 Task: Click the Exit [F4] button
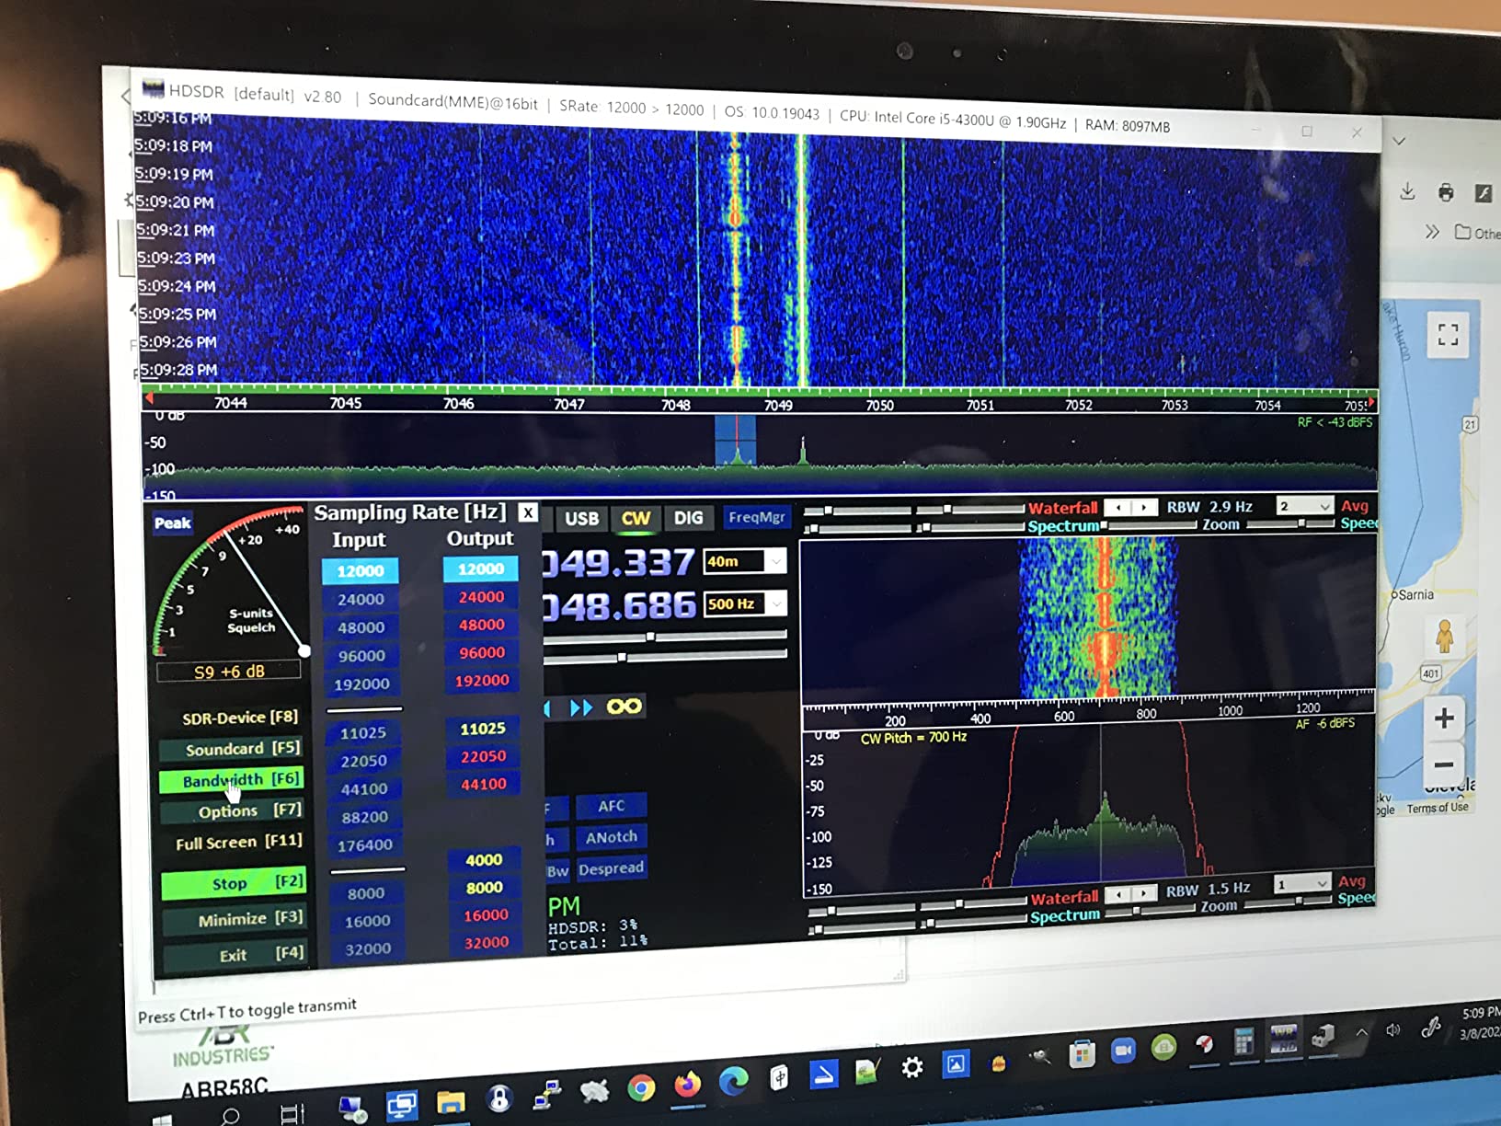[234, 954]
